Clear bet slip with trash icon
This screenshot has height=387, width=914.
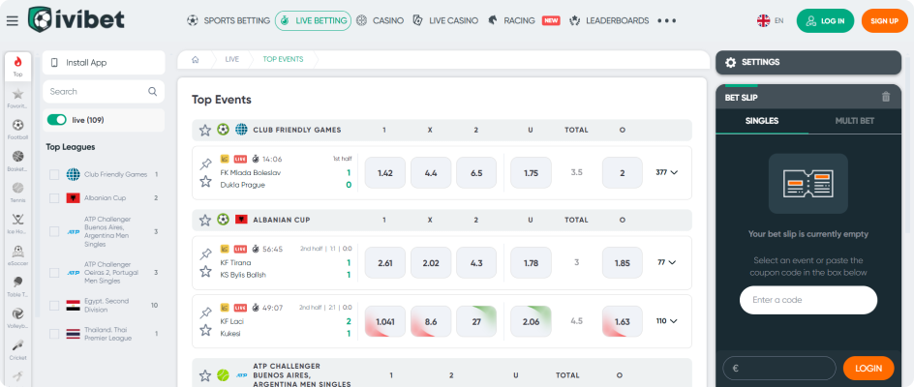(x=886, y=98)
